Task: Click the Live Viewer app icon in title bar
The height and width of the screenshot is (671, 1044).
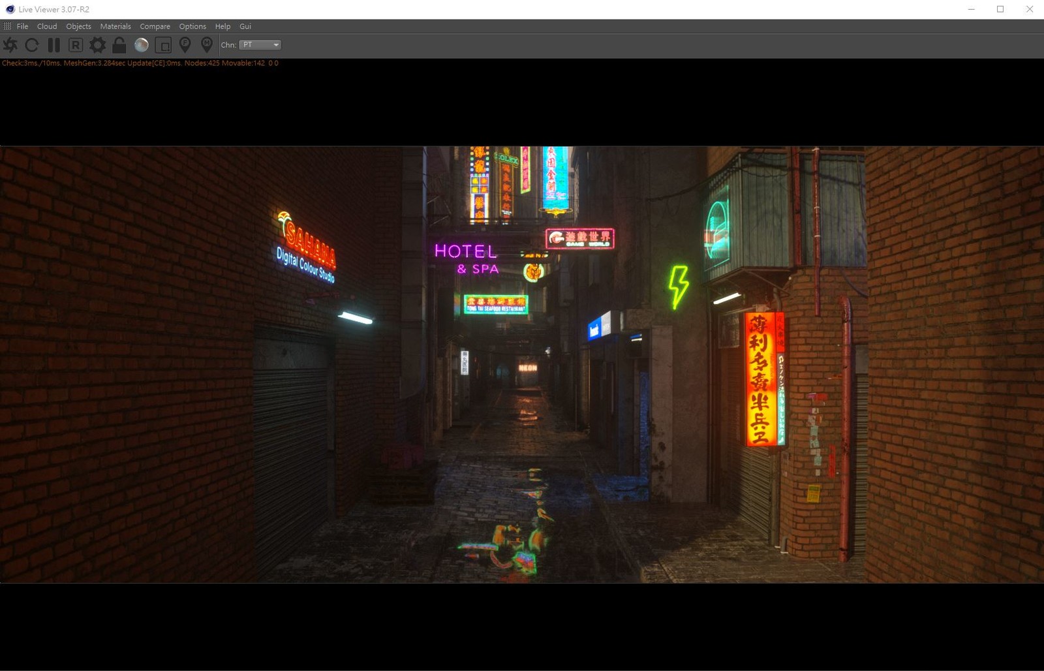Action: [10, 9]
